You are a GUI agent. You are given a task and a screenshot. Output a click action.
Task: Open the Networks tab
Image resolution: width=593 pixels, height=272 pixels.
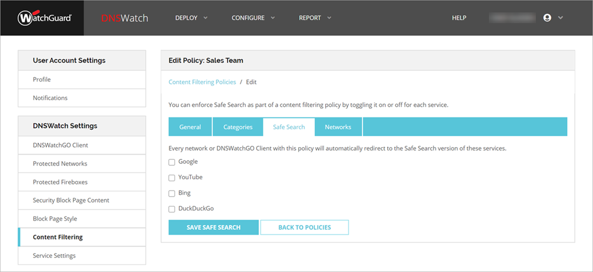[338, 127]
